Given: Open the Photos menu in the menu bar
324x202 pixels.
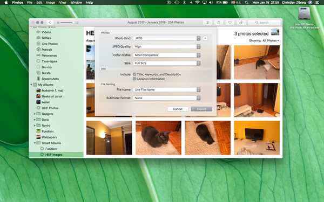Looking at the screenshot, I should [x=18, y=3].
